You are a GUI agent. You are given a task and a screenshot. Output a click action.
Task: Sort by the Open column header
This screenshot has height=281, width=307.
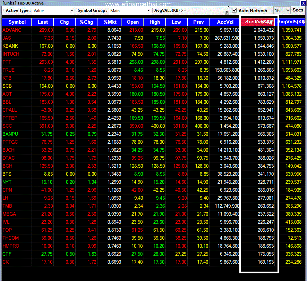133,22
